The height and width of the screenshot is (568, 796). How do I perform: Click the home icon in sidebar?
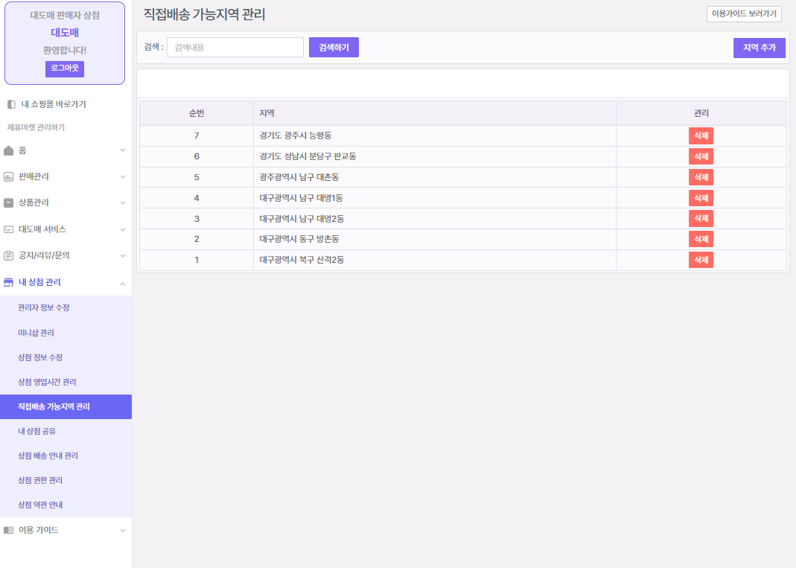click(x=9, y=150)
